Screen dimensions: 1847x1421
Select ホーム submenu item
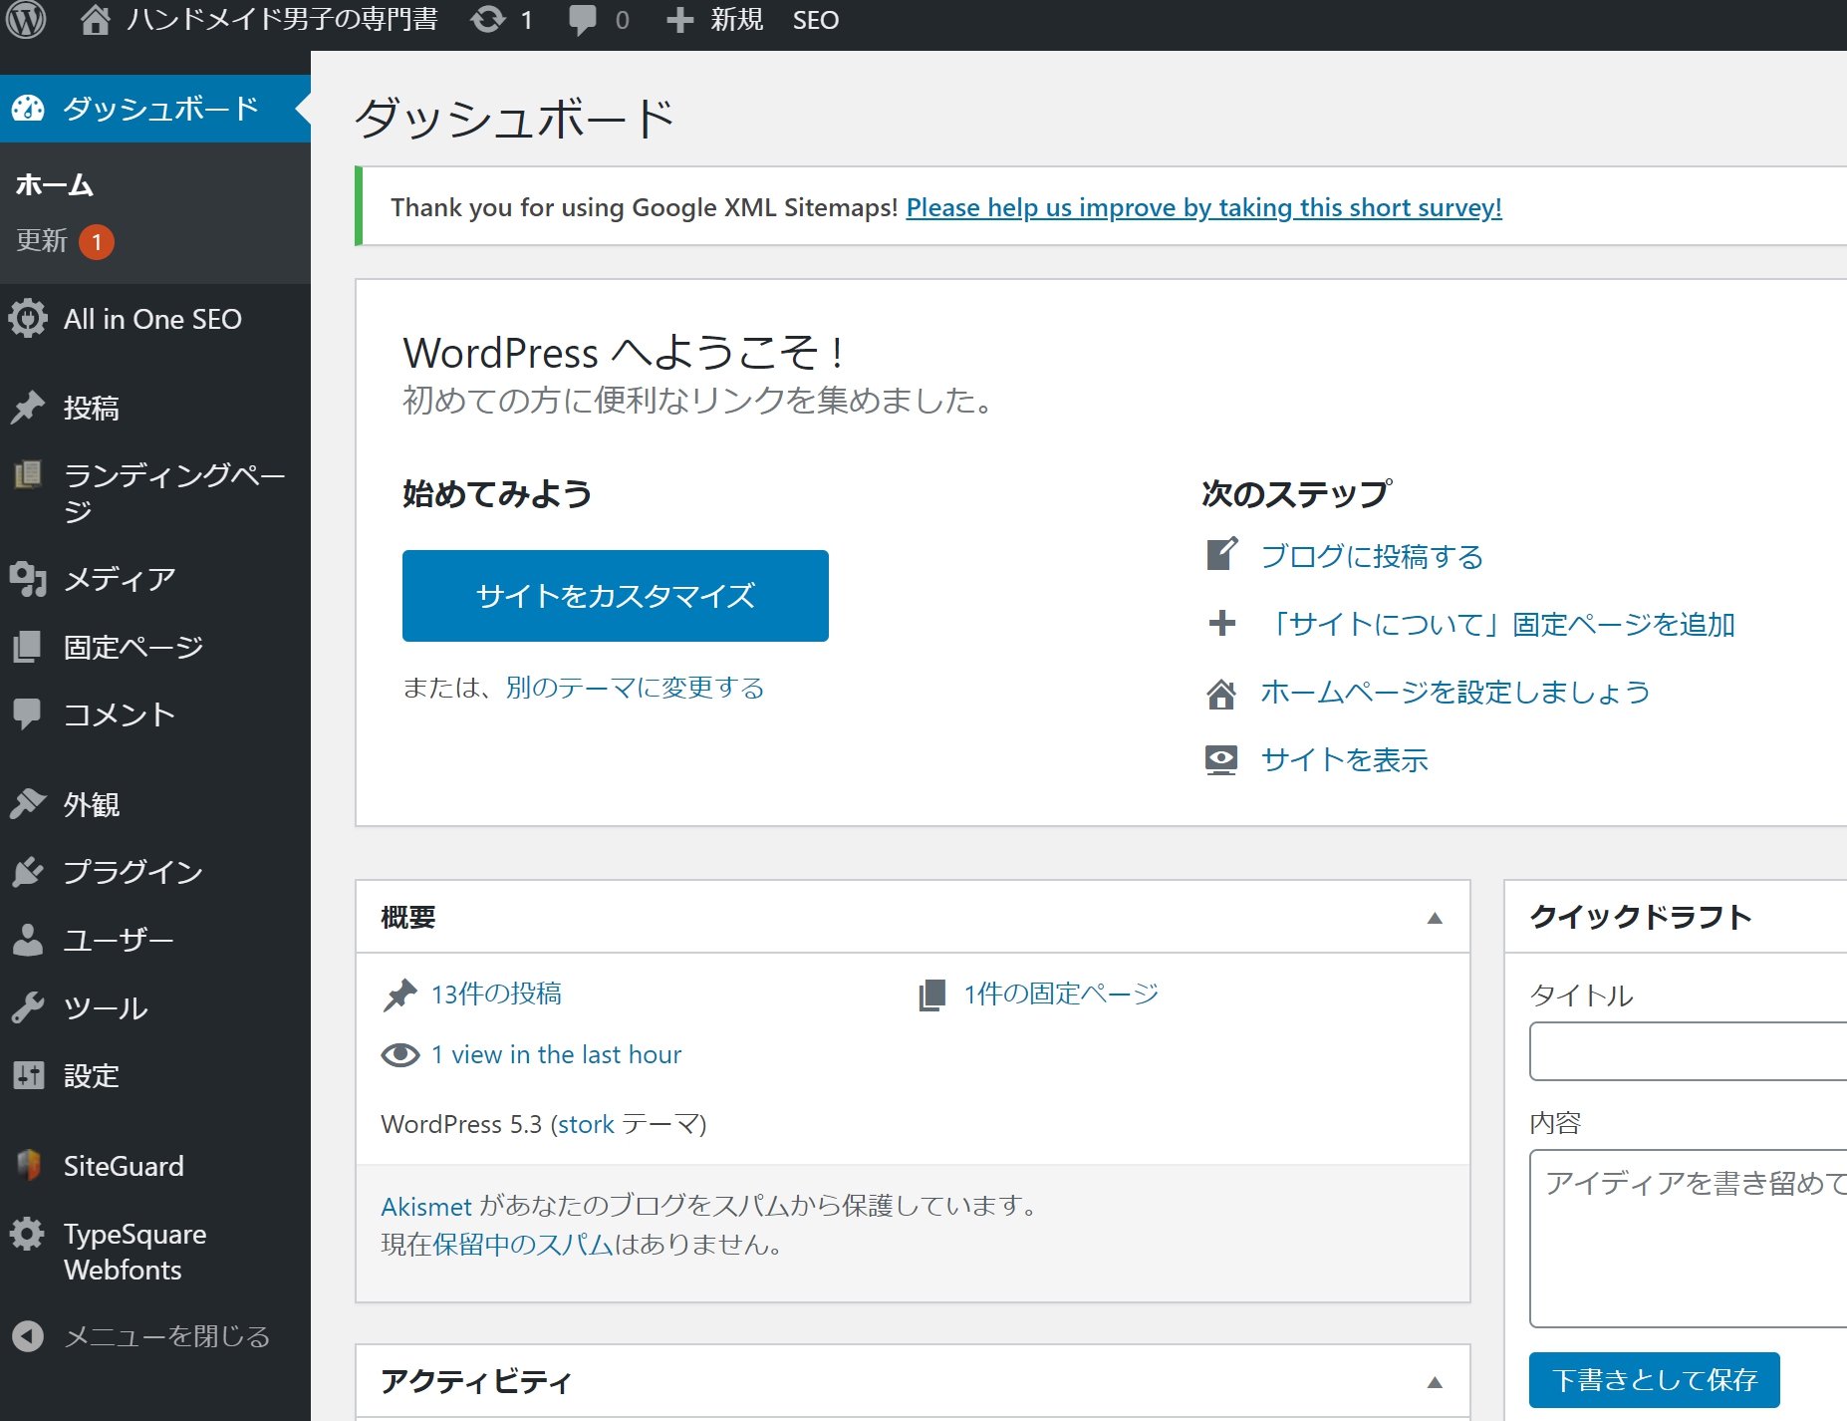click(55, 184)
